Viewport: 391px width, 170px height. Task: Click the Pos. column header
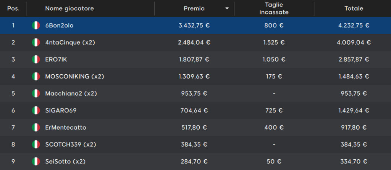click(x=13, y=8)
